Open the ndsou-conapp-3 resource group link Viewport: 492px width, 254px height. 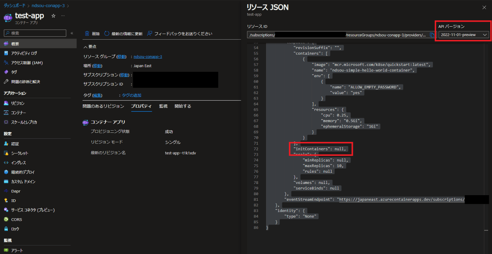[148, 56]
